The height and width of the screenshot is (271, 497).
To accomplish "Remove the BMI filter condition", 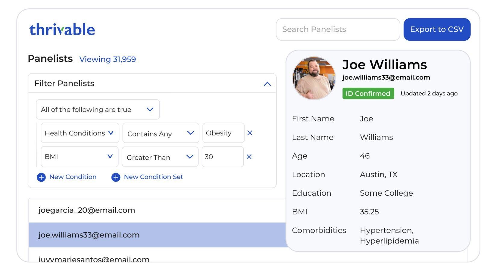I will [249, 157].
